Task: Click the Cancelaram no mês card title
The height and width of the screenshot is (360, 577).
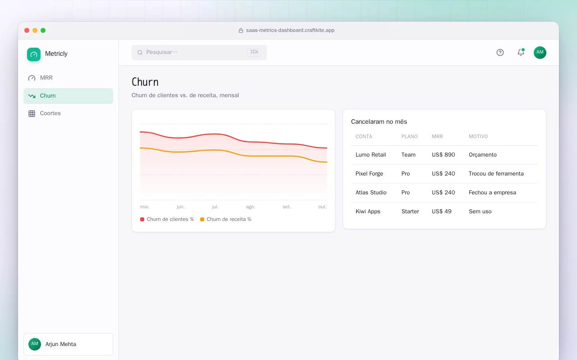Action: click(x=379, y=122)
